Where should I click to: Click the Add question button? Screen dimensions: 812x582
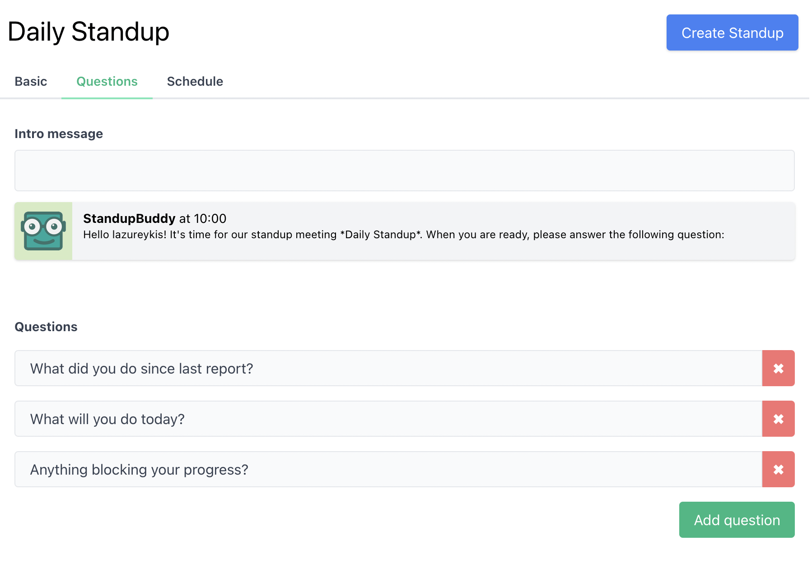point(737,520)
